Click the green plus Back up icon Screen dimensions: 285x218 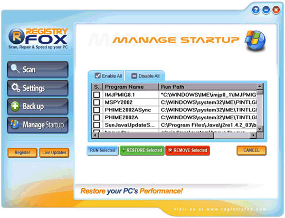pos(15,106)
